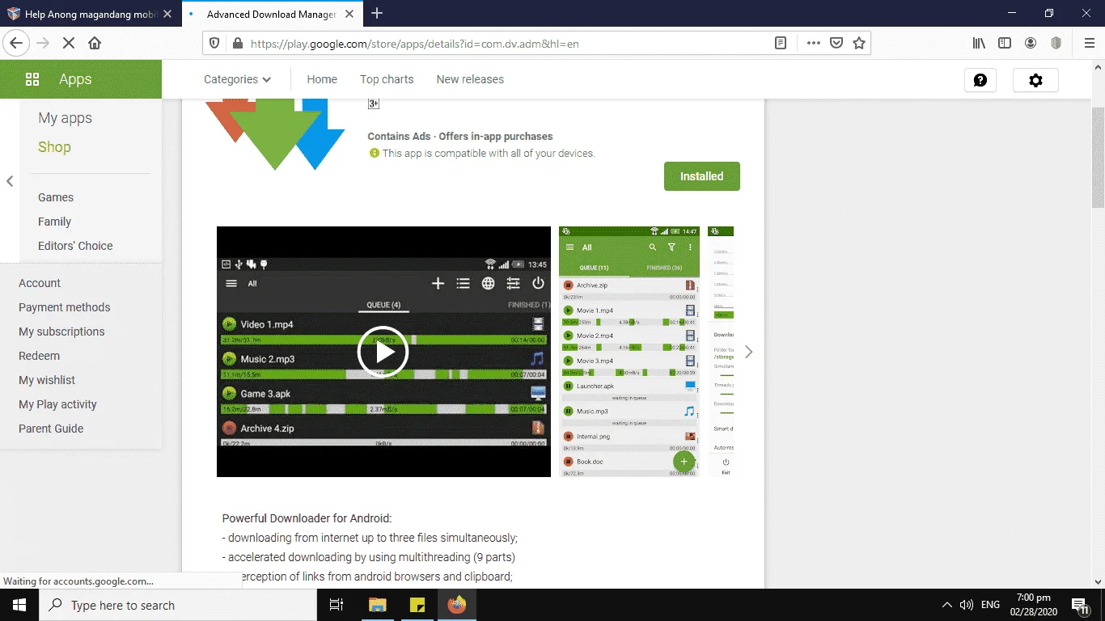Open the Redeem link
Image resolution: width=1105 pixels, height=621 pixels.
point(40,356)
